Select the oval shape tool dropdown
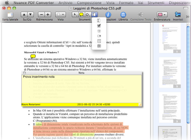Image resolution: width=191 pixels, height=140 pixels. 88,15
